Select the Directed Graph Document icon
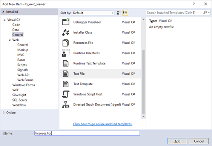 click(66, 105)
